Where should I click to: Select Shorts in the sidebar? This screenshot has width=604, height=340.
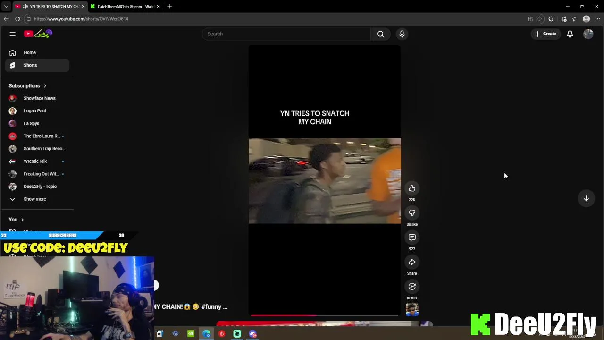(37, 65)
